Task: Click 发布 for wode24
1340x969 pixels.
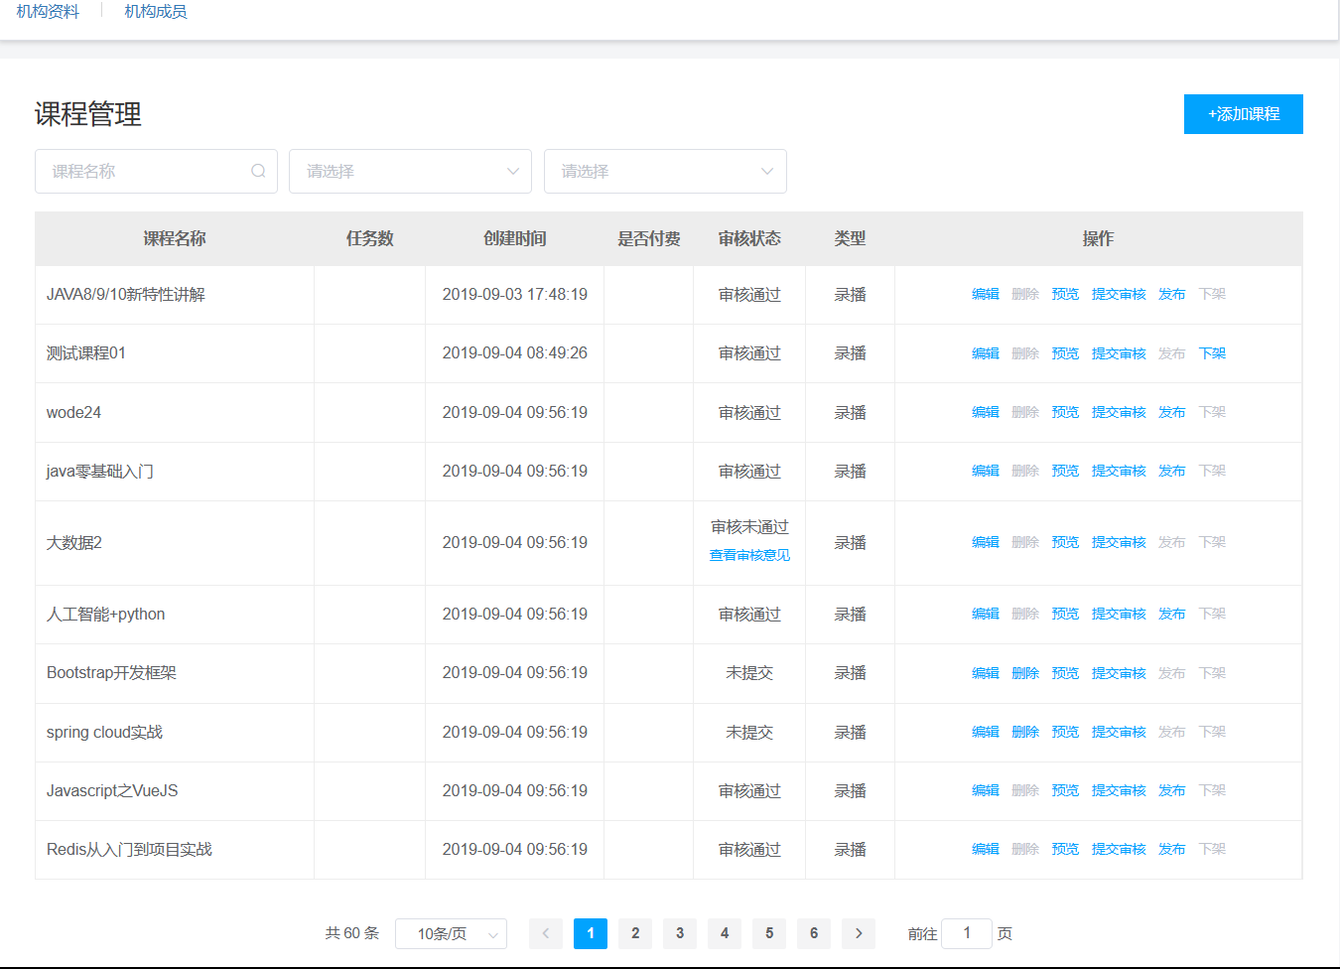Action: click(x=1172, y=412)
